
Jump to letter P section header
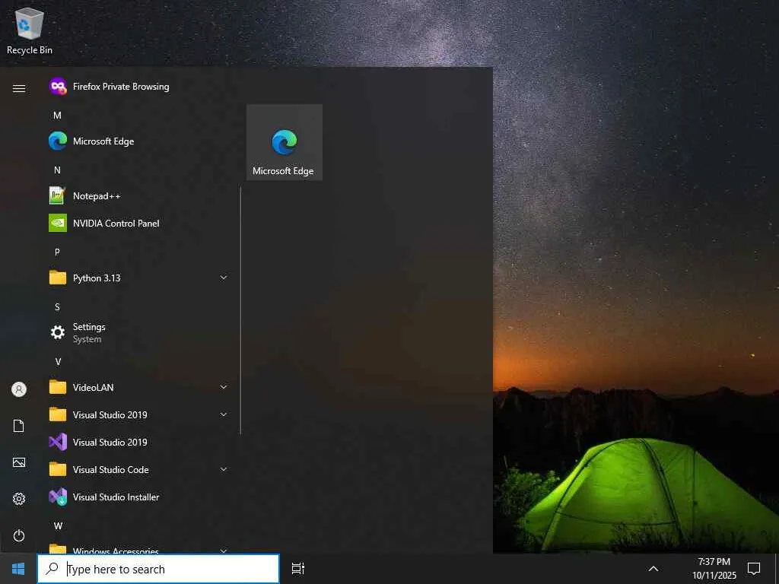pyautogui.click(x=58, y=252)
